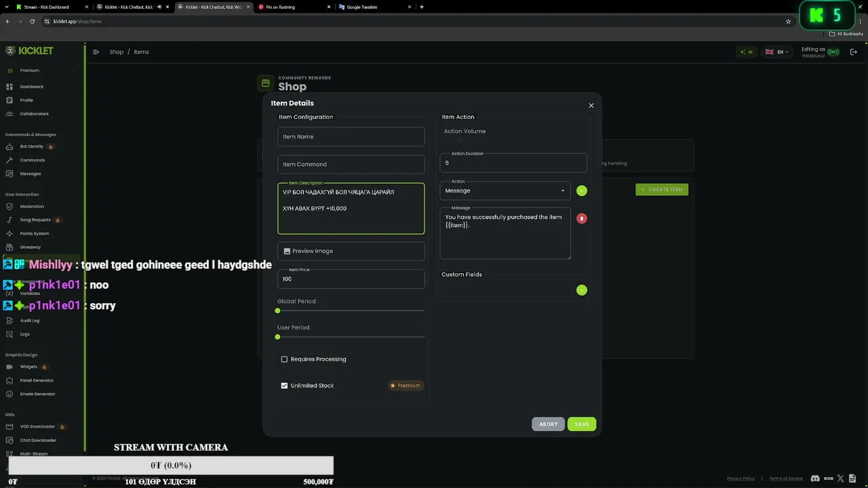Screen dimensions: 868x488
Task: Open Chat Downloader under Utils
Action: pos(38,440)
